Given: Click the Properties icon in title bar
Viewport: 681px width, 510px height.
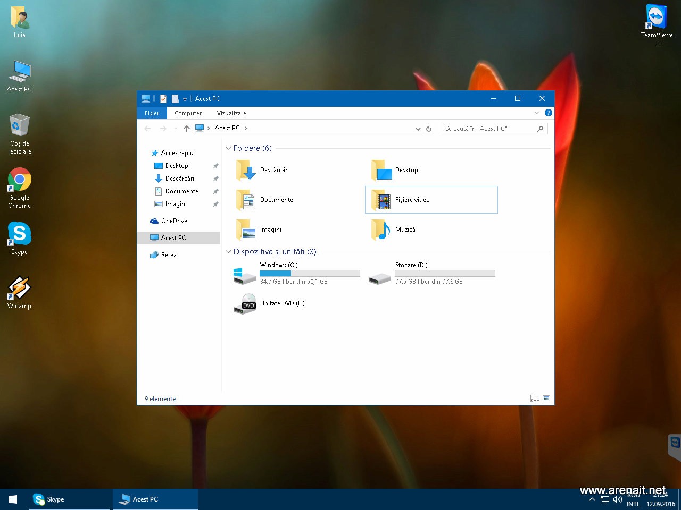Looking at the screenshot, I should click(x=163, y=99).
